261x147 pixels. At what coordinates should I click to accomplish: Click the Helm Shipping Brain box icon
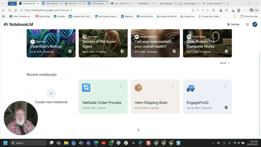[138, 88]
